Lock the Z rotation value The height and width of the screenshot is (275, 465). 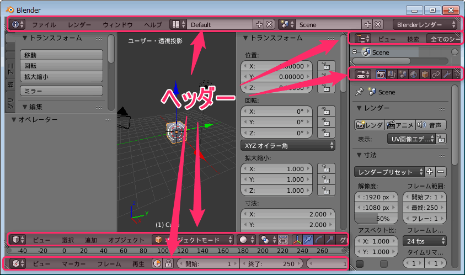326,133
